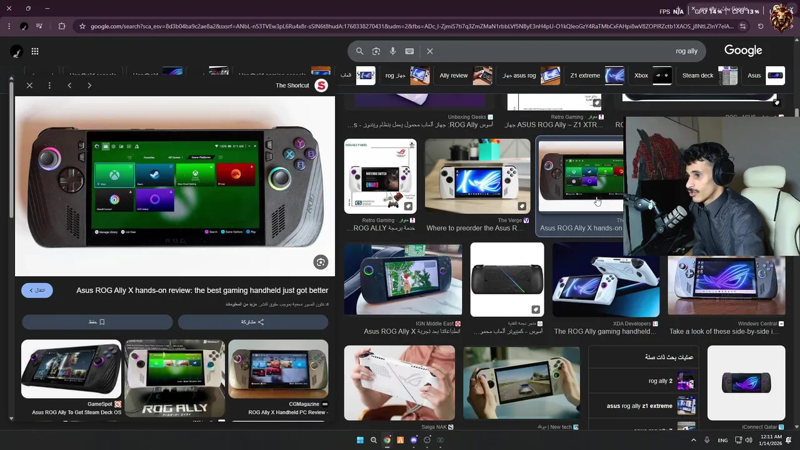Open the Google account avatar menu

coord(17,51)
